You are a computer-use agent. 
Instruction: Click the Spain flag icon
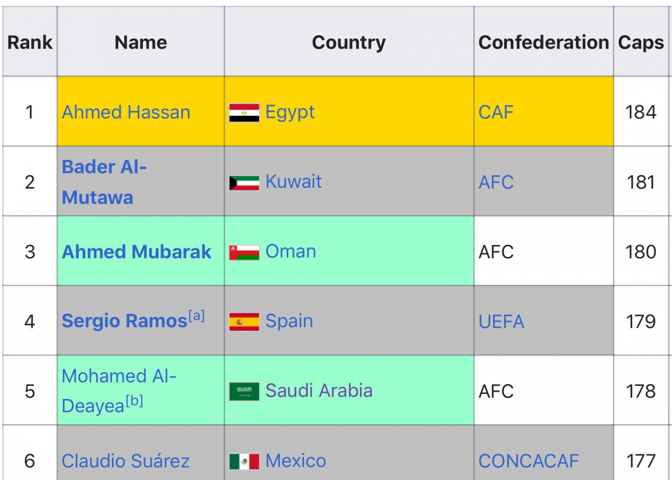(244, 322)
